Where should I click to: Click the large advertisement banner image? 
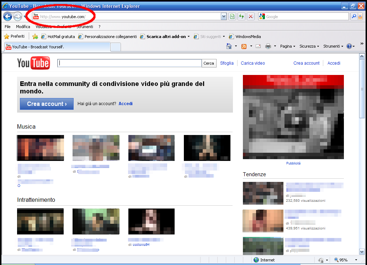pos(293,117)
